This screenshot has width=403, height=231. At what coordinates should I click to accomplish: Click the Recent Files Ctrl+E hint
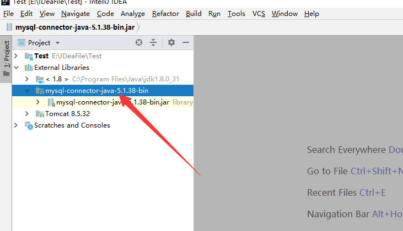click(346, 193)
